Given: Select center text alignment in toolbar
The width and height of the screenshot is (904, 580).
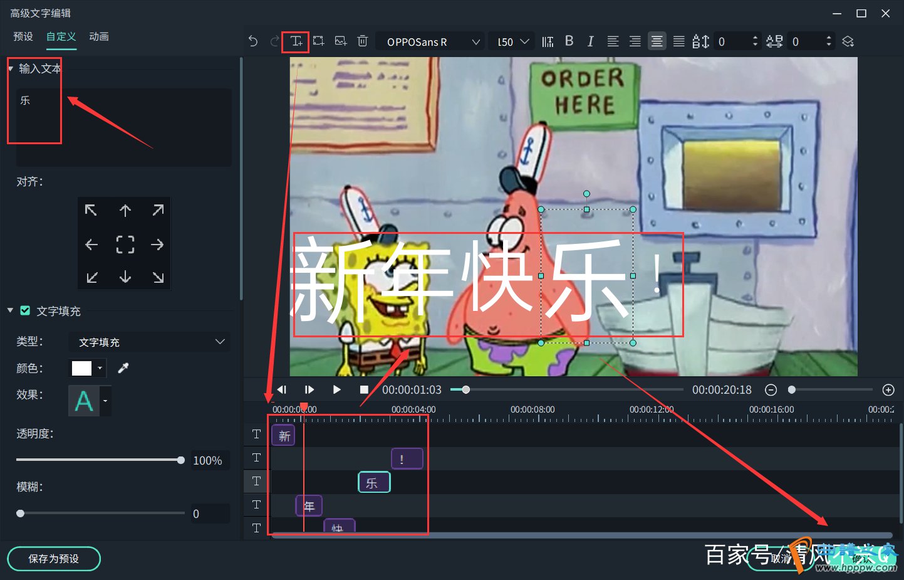Looking at the screenshot, I should (x=657, y=41).
